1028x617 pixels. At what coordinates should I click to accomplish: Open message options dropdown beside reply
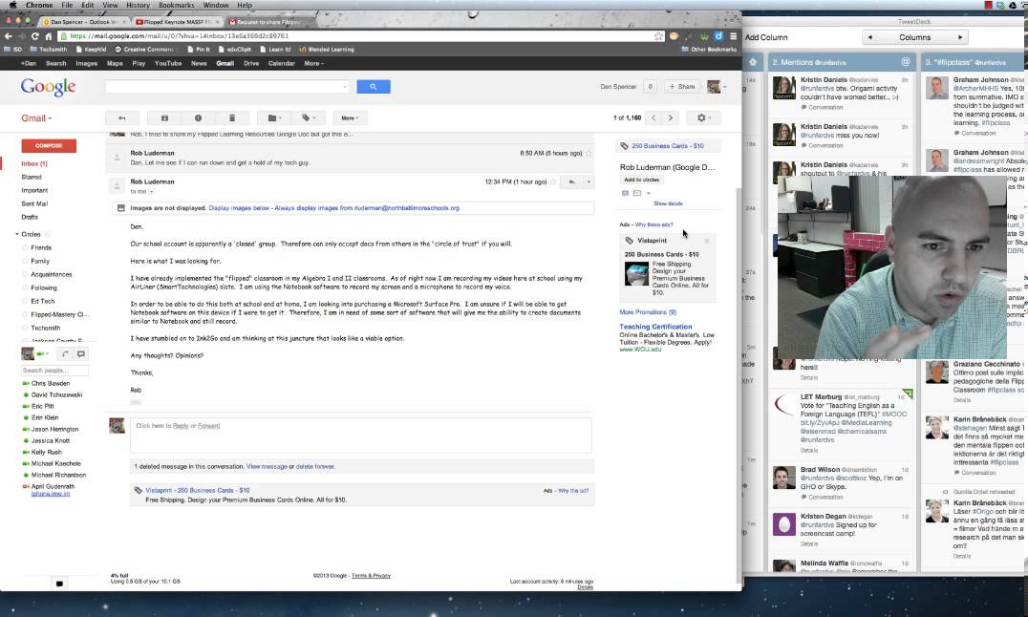(589, 181)
